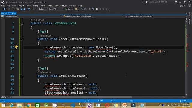Viewport: 192px width, 108px height.
Task: Click the references link above HotelMenuTest class
Action: pos(37,20)
